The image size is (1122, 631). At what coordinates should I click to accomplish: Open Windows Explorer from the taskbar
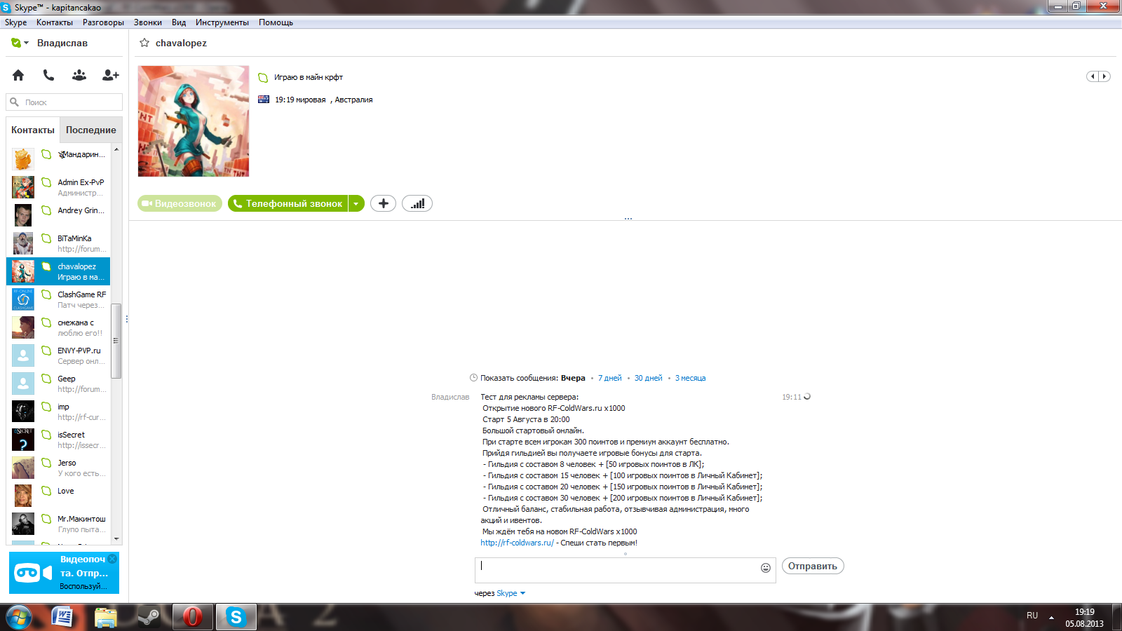pyautogui.click(x=105, y=617)
